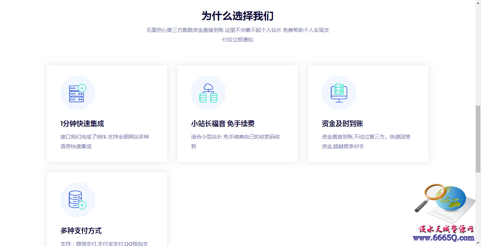The width and height of the screenshot is (481, 246).
Task: Click the cloud database icon above 小站长福音
Action: 208,93
